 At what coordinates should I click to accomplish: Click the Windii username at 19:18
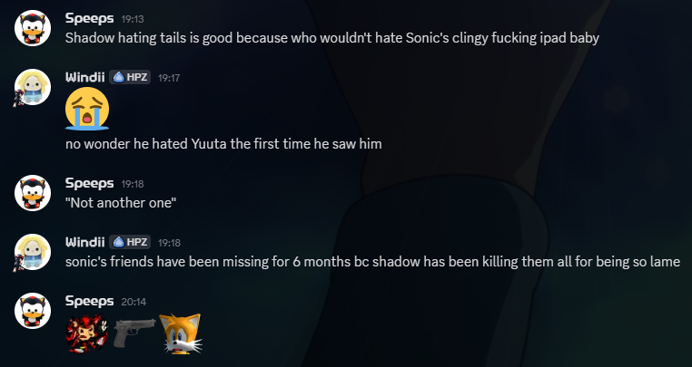pyautogui.click(x=85, y=242)
